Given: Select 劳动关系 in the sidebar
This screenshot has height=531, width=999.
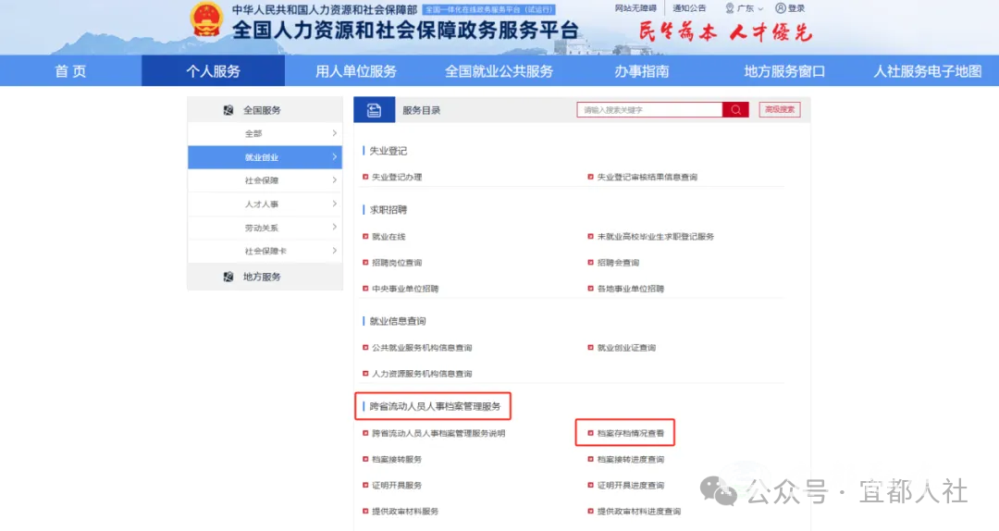Looking at the screenshot, I should click(265, 228).
